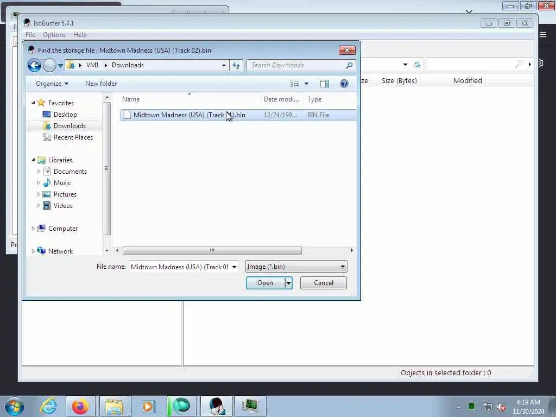
Task: Click the File name input field
Action: [x=180, y=267]
